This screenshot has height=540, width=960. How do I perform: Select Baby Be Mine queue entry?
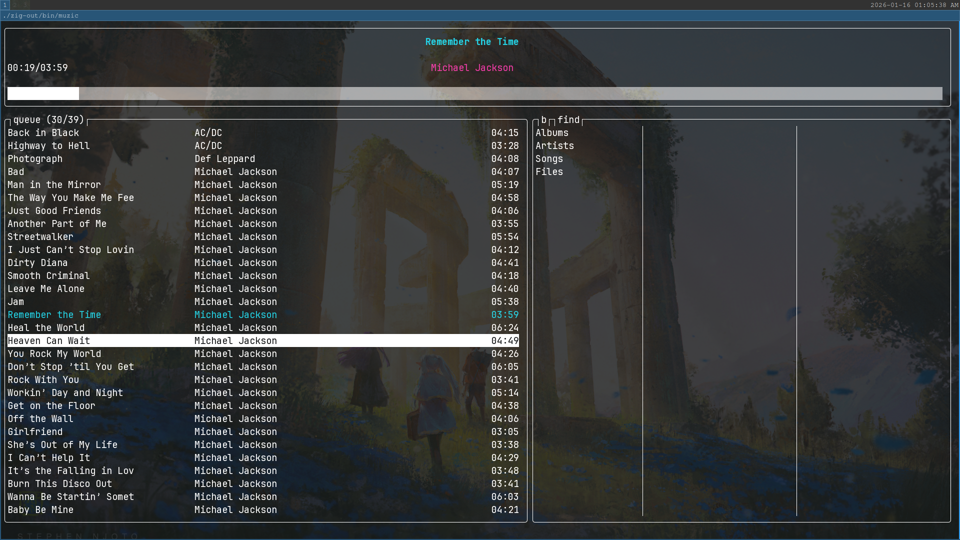click(41, 510)
